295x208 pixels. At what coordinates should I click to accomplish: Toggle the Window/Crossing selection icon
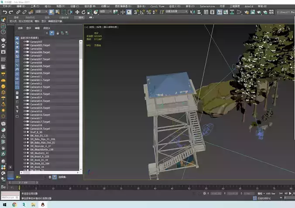click(70, 12)
